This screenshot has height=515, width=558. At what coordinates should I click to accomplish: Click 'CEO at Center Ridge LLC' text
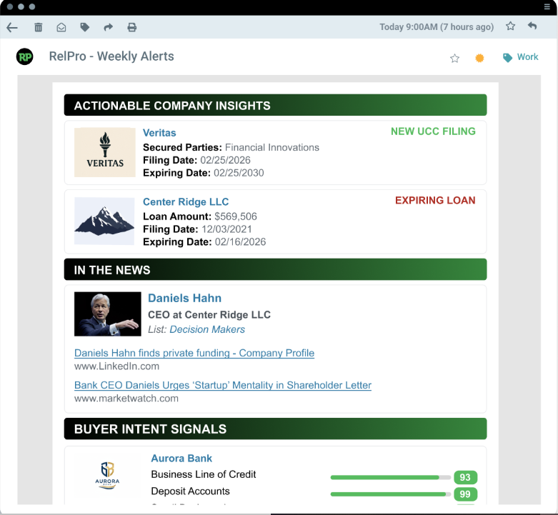click(x=209, y=315)
